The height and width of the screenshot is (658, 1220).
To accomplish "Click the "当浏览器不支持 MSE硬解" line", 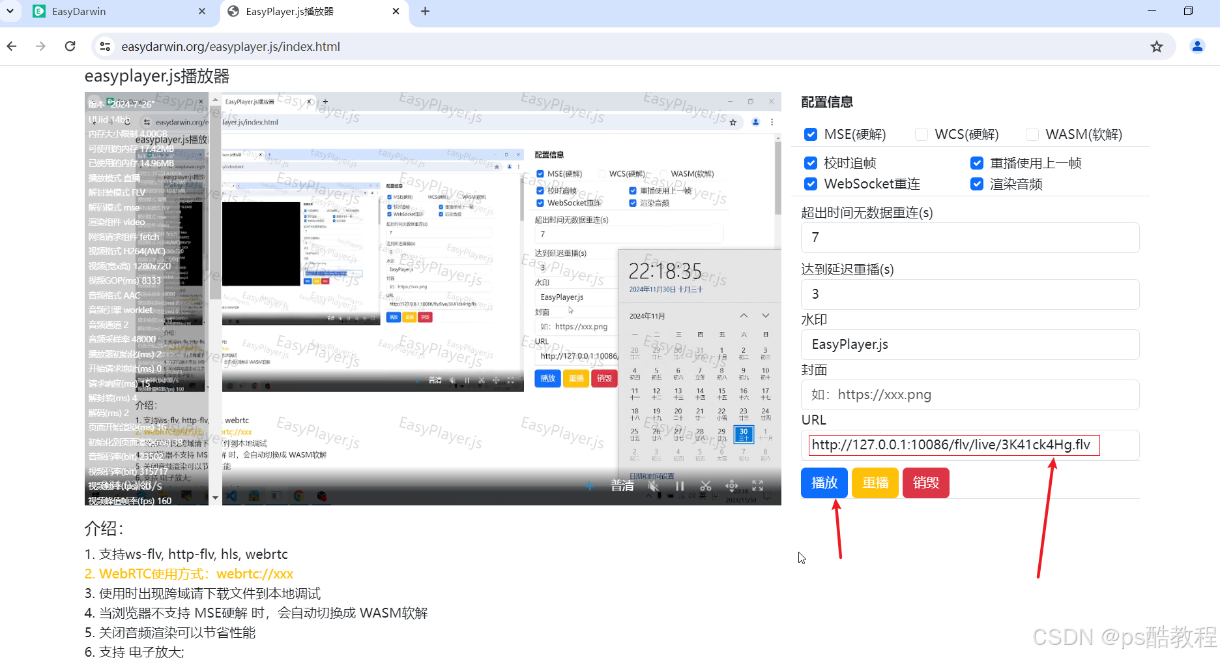I will pyautogui.click(x=256, y=613).
